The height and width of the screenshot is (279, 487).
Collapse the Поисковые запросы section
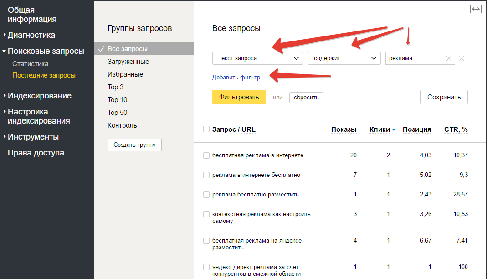click(4, 51)
